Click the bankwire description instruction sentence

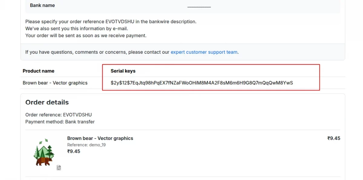(x=111, y=22)
